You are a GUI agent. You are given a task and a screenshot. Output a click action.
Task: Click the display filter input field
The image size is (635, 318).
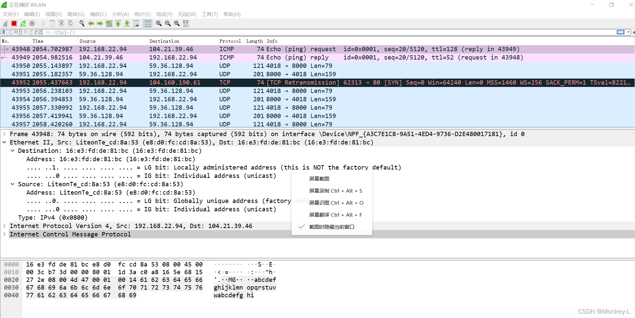tap(311, 32)
